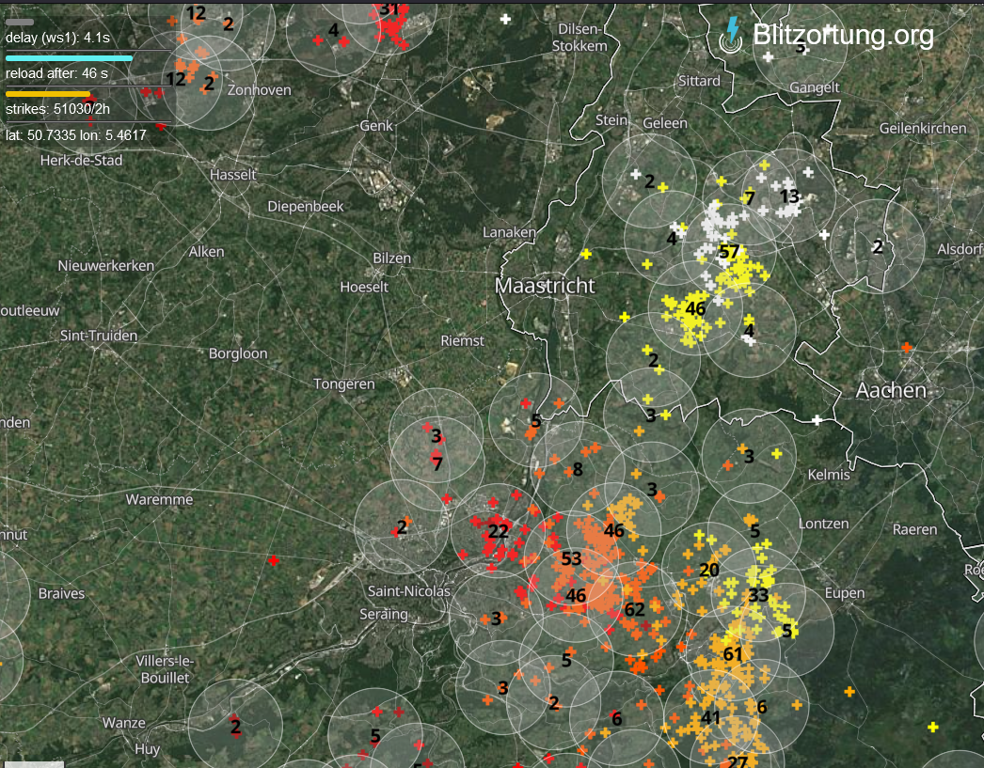984x768 pixels.
Task: Click the Sint-Truiden town label
Action: (99, 336)
